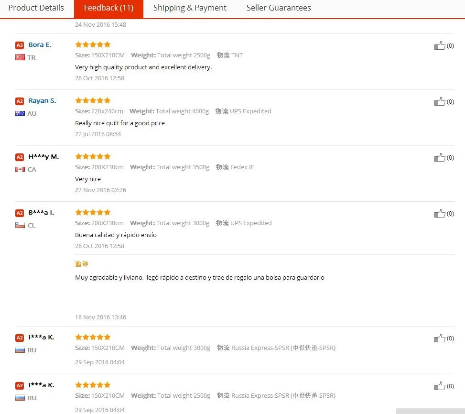The height and width of the screenshot is (414, 465).
Task: Click the Chile flag under B***a I.
Action: coord(20,225)
